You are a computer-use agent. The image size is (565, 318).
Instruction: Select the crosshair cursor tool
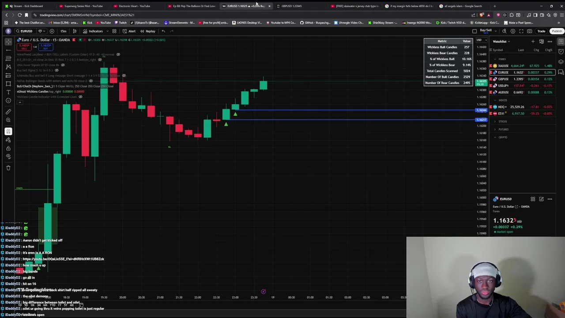tap(8, 42)
